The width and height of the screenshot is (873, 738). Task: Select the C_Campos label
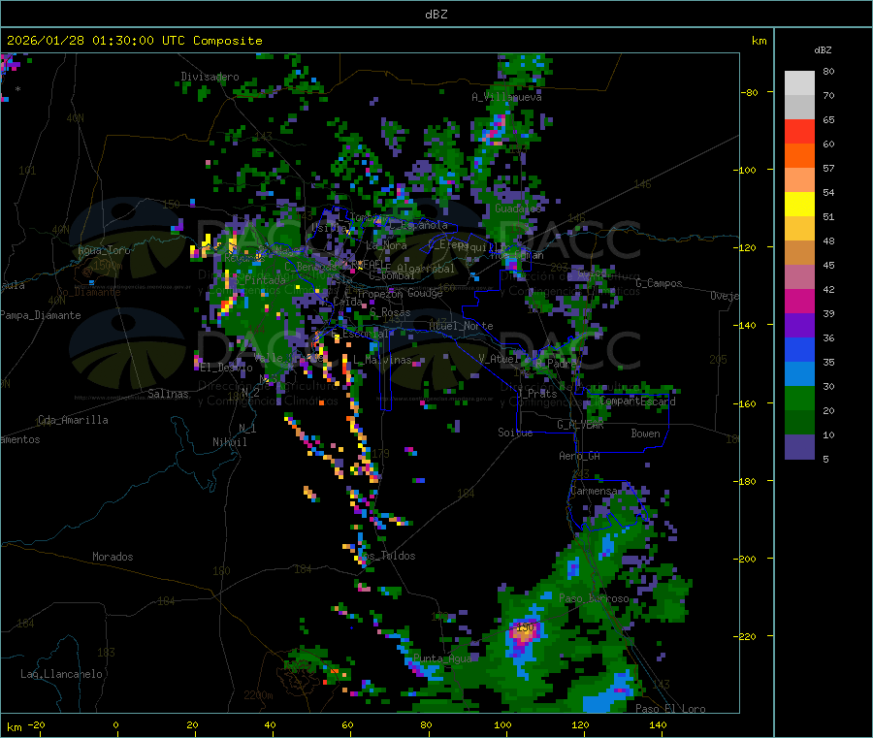click(x=659, y=283)
